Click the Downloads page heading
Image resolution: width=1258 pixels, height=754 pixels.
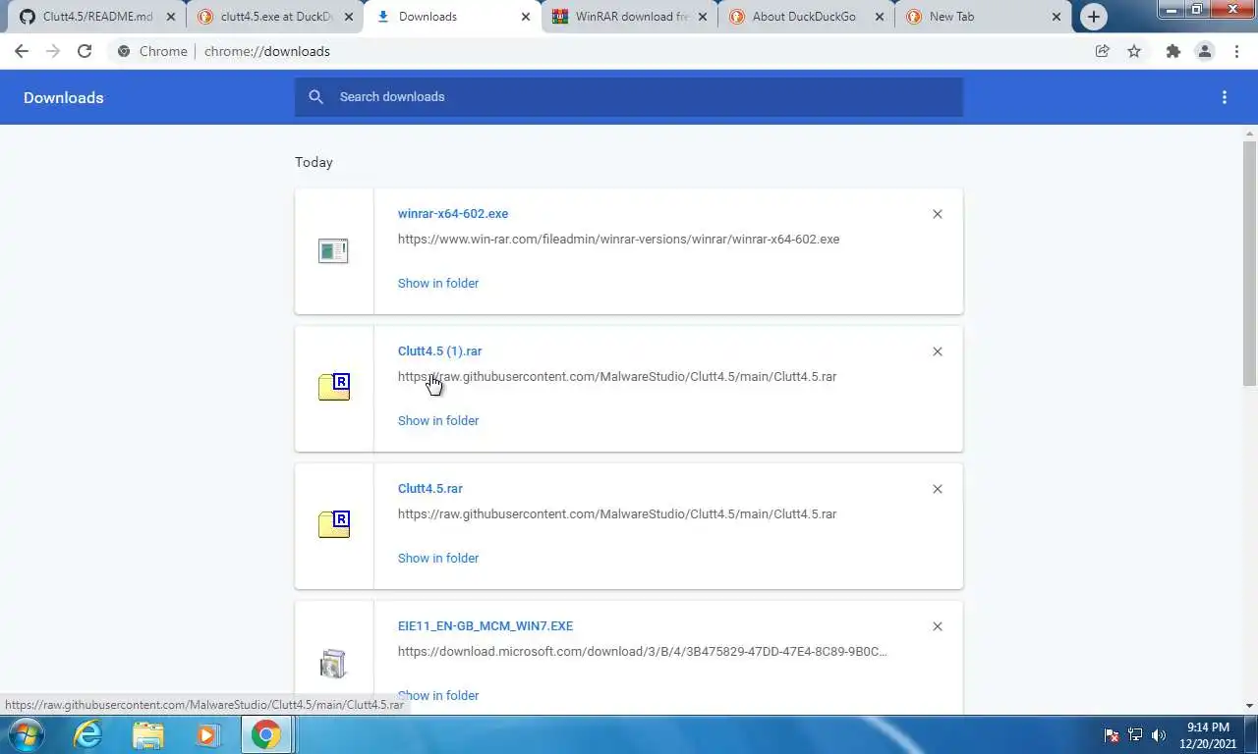[x=64, y=97]
